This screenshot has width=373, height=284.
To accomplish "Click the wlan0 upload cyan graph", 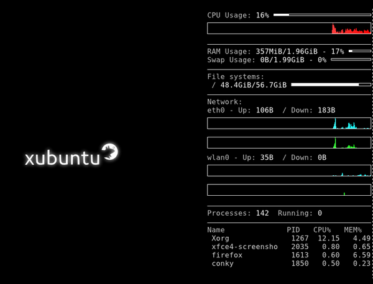I will 289,170.
